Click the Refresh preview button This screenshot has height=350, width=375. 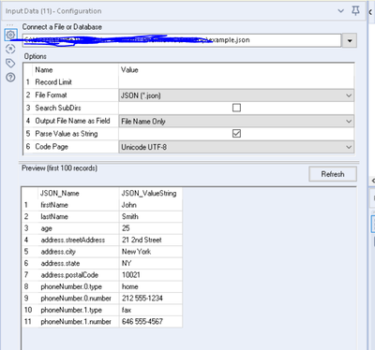pos(333,174)
